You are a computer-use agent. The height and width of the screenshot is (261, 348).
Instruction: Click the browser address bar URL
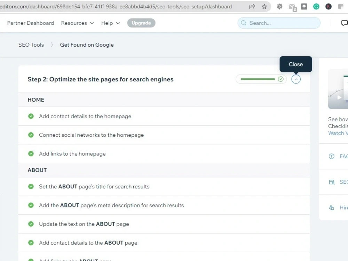coord(116,7)
